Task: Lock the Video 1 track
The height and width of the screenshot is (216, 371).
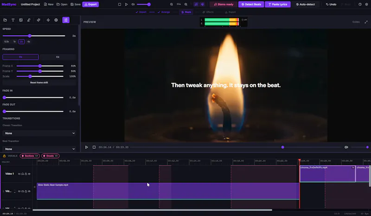Action: tap(26, 174)
